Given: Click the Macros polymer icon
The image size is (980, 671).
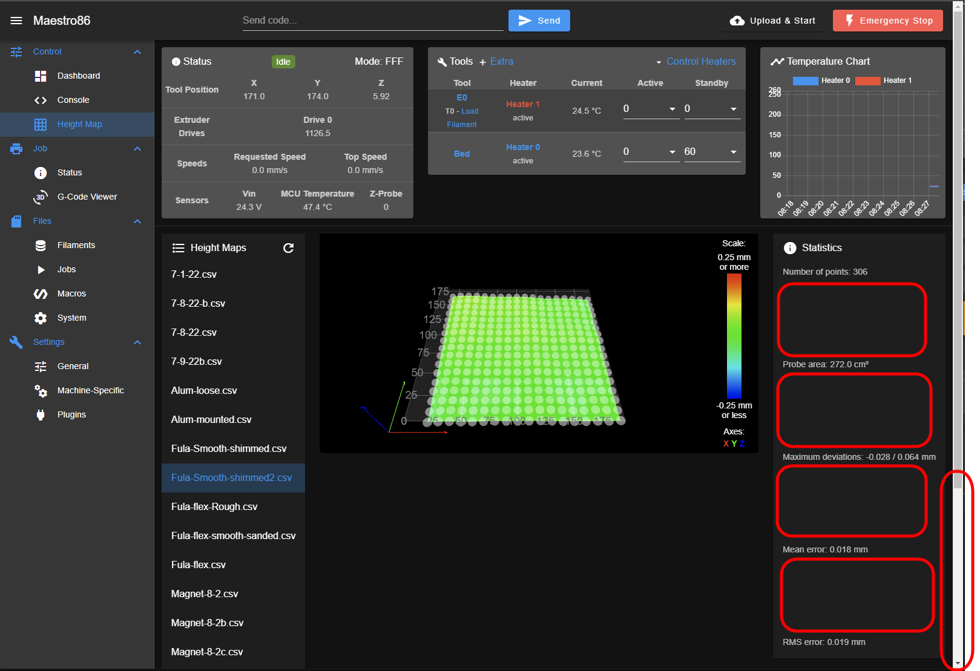Looking at the screenshot, I should pyautogui.click(x=41, y=293).
